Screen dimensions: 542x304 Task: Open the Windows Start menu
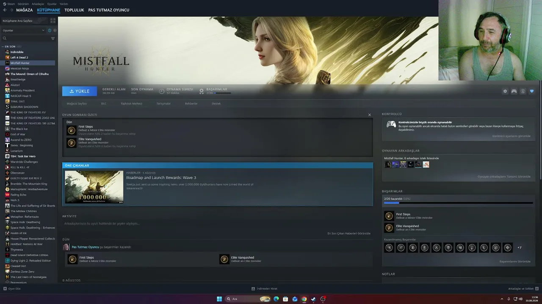pyautogui.click(x=219, y=299)
